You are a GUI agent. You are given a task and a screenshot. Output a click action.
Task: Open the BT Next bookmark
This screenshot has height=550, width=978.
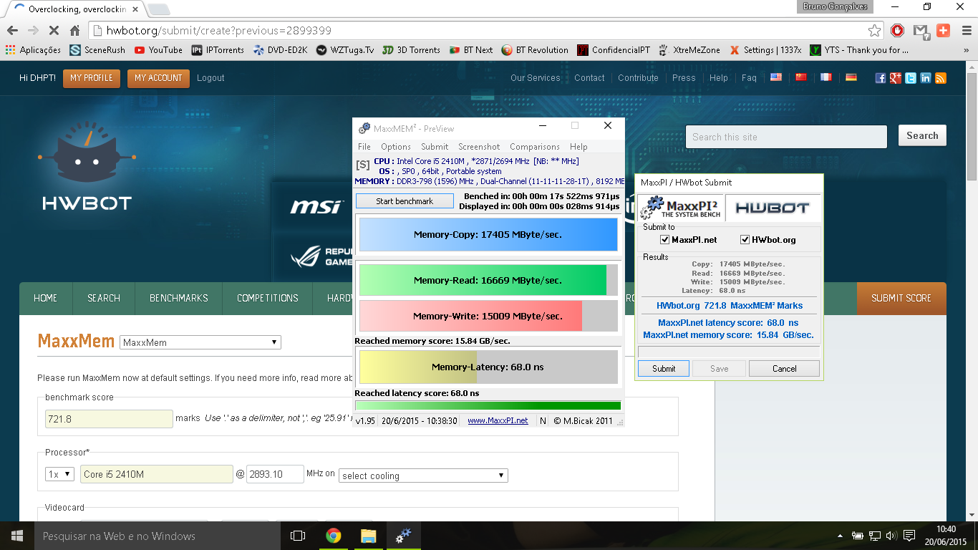[x=471, y=50]
